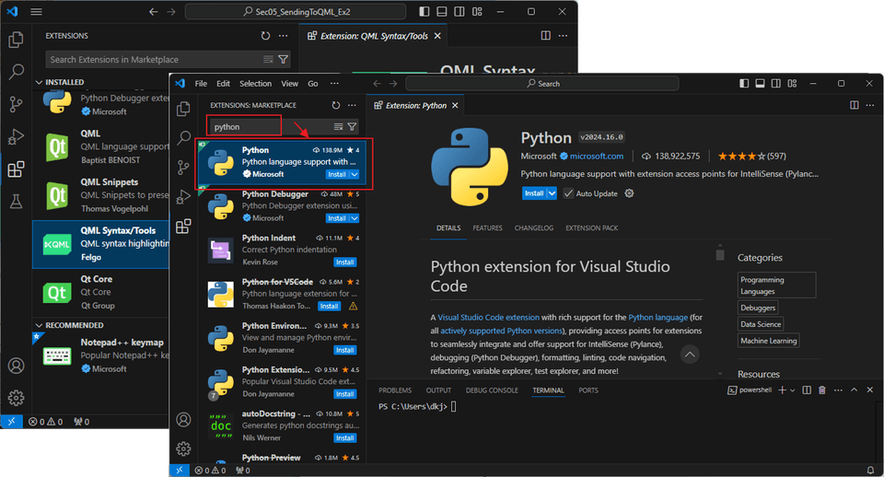Select the Machine Learning category tag
This screenshot has height=477, width=884.
pos(768,341)
